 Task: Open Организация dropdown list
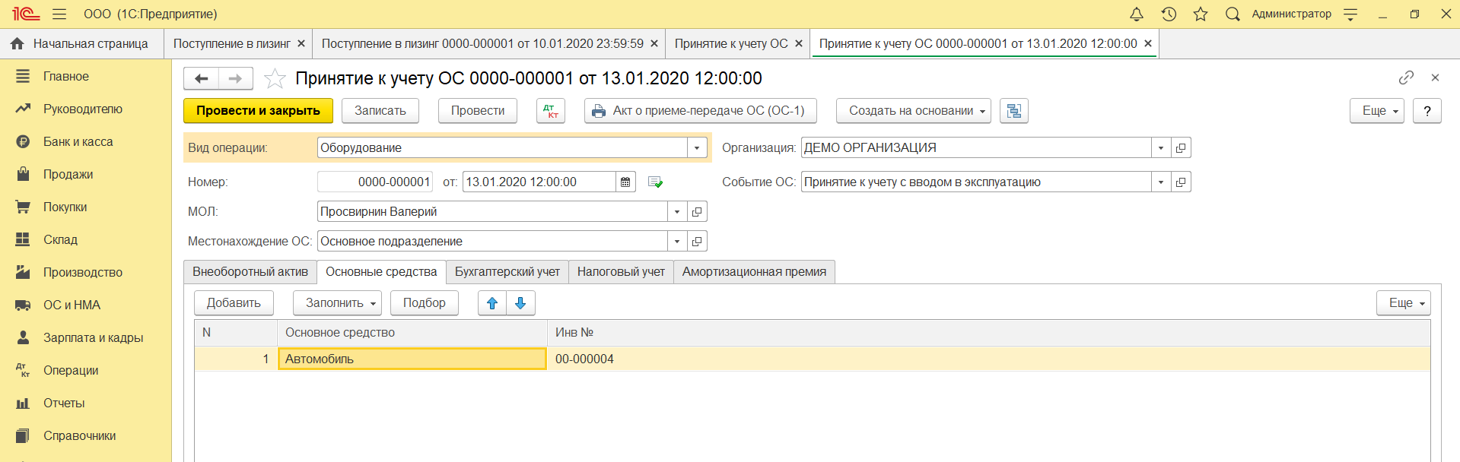[x=1160, y=148]
